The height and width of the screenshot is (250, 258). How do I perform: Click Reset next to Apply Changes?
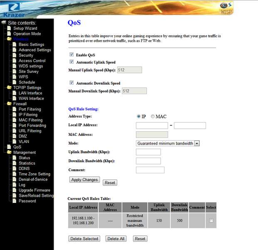coord(110,182)
